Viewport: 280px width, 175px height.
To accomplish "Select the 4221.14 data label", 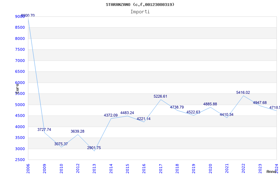I will tap(143, 119).
